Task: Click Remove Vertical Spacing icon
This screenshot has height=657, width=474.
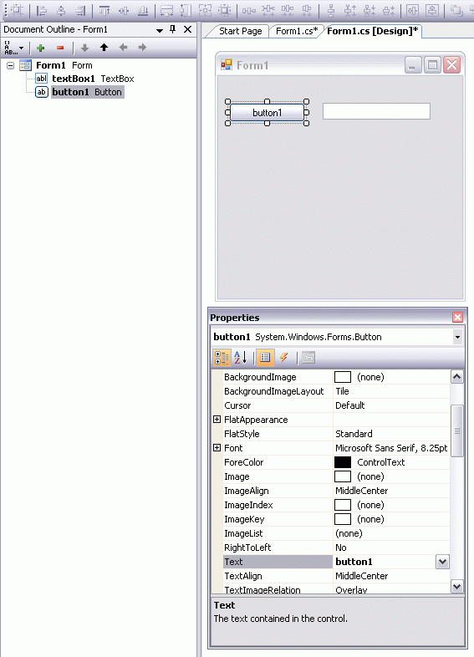Action: coord(389,10)
